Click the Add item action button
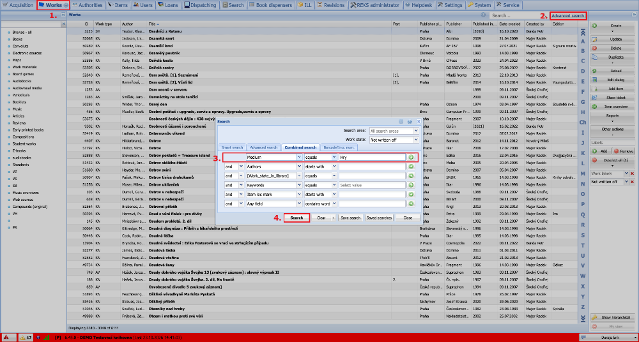The image size is (639, 342). pos(613,89)
